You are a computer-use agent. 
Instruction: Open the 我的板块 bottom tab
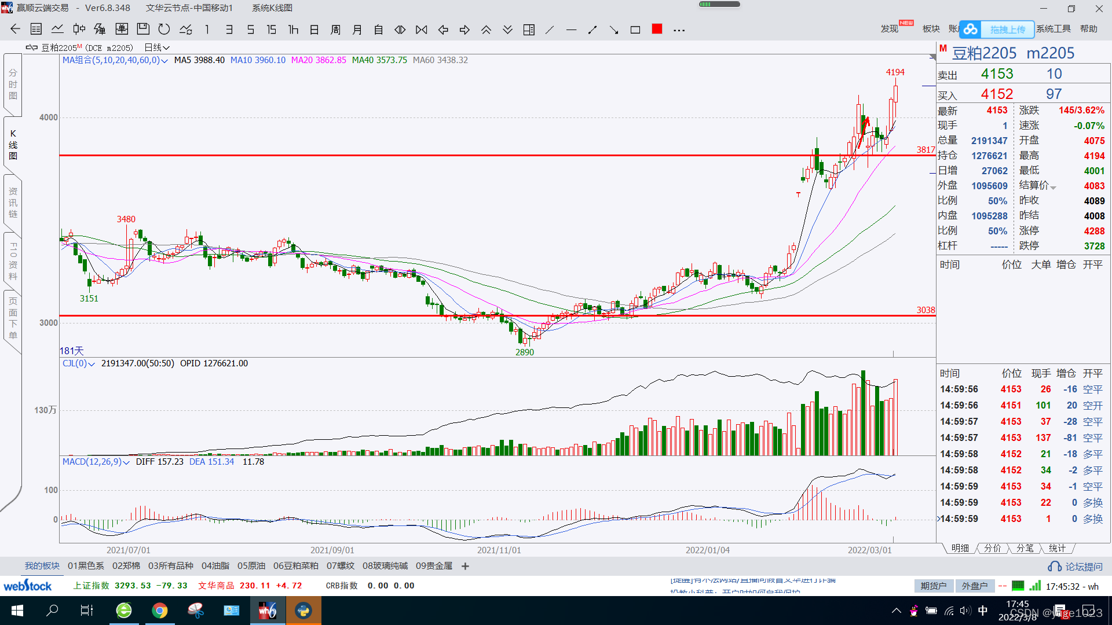pos(42,566)
